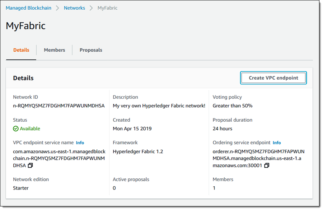Click the Details panel heading
The width and height of the screenshot is (323, 210).
(x=23, y=78)
